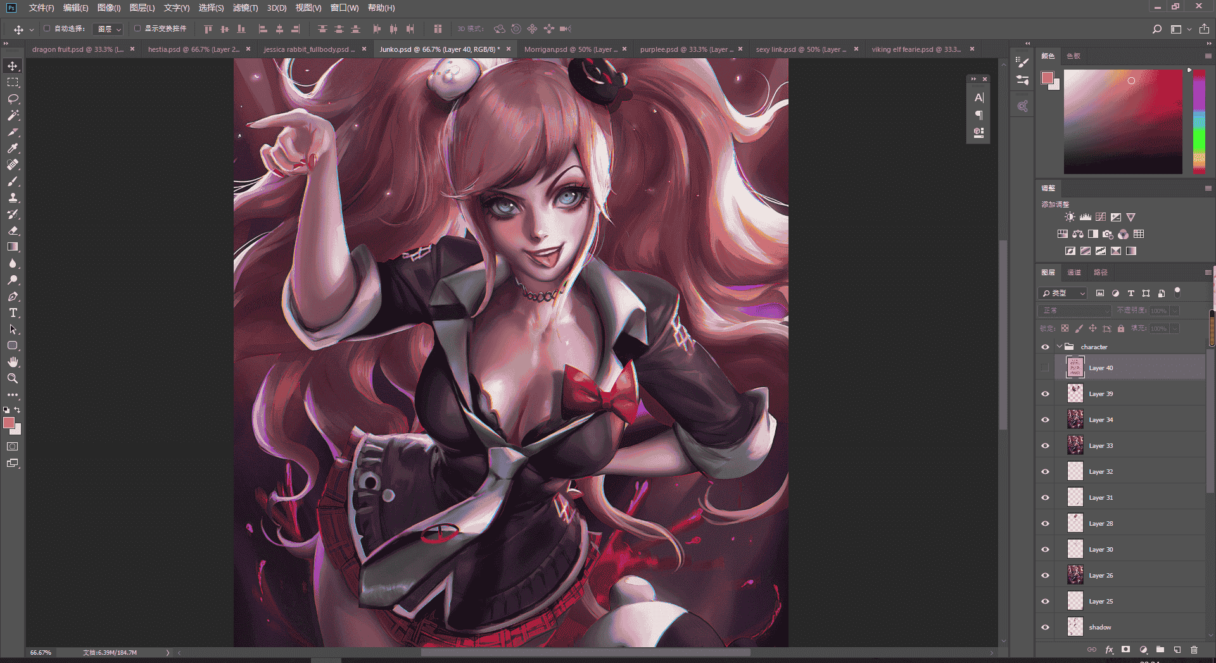Image resolution: width=1216 pixels, height=663 pixels.
Task: Enable the auto-select checkbox
Action: pyautogui.click(x=47, y=28)
